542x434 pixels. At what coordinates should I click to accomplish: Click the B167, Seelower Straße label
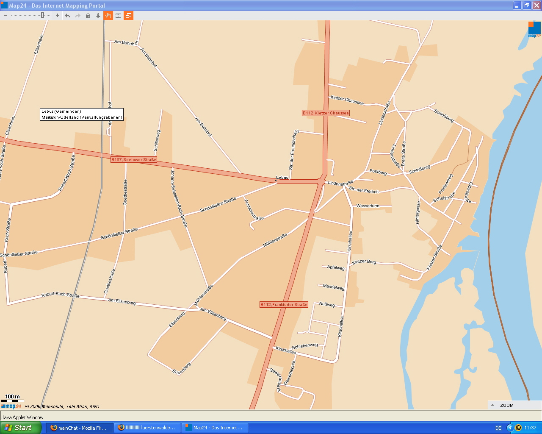[x=134, y=160]
